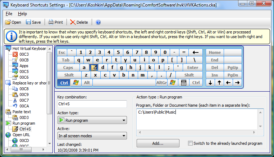This screenshot has height=157, width=274.
Task: Click the program path text area
Action: click(197, 119)
